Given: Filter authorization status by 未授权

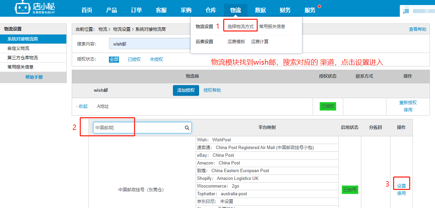Looking at the screenshot, I should [156, 59].
